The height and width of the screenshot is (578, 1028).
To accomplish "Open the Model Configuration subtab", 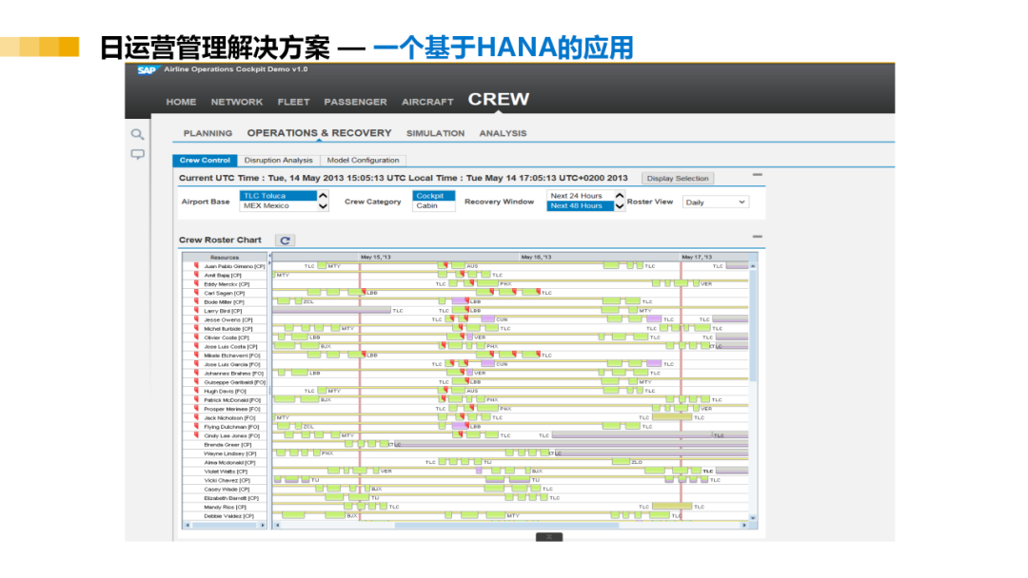I will click(x=364, y=161).
